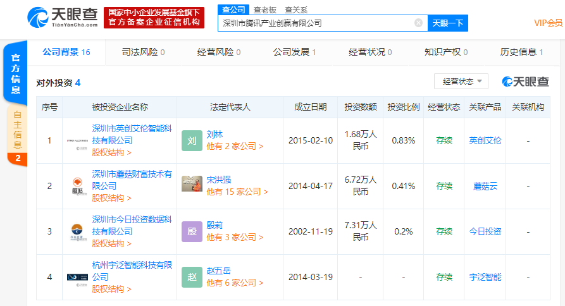The width and height of the screenshot is (565, 306).
Task: Open 深圳市英创艾伦智能科技有限公司 link
Action: 132,134
